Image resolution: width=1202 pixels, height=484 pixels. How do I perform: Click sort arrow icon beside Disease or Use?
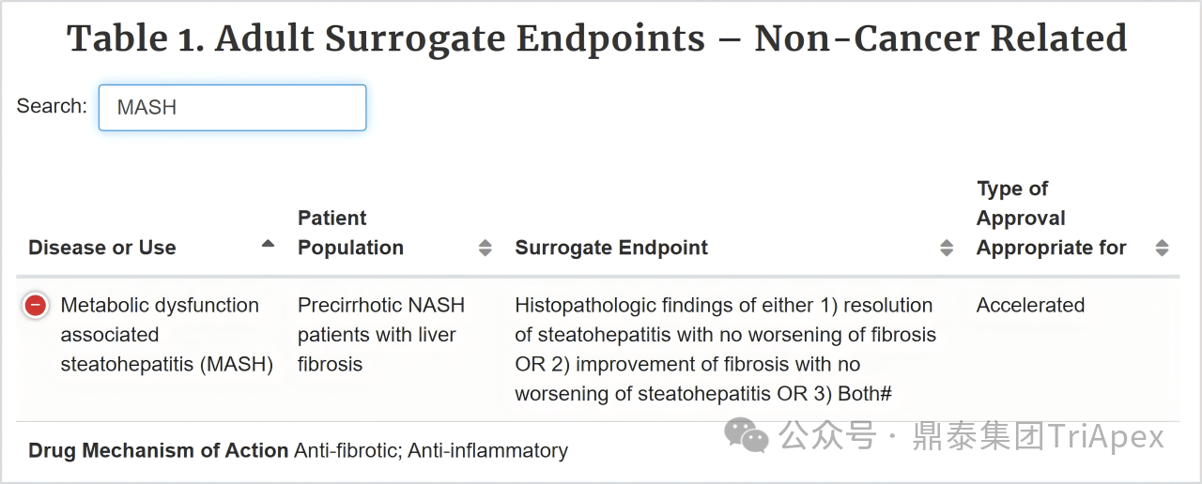point(269,244)
